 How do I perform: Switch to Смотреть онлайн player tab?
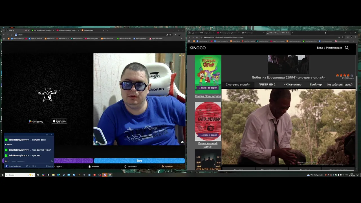(238, 85)
